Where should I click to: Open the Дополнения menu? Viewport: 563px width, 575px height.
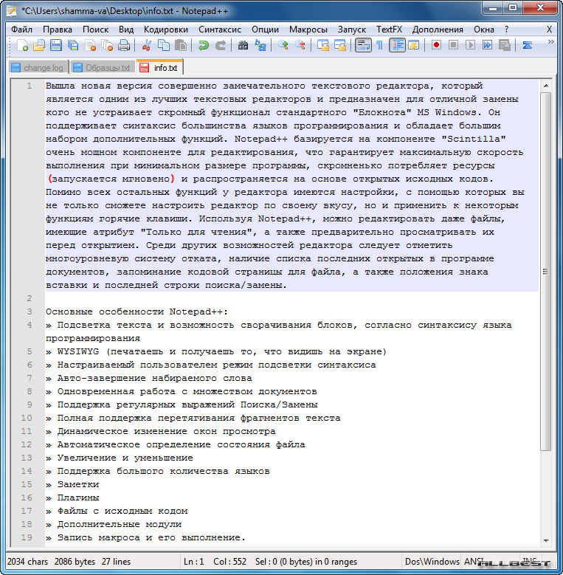coord(438,30)
